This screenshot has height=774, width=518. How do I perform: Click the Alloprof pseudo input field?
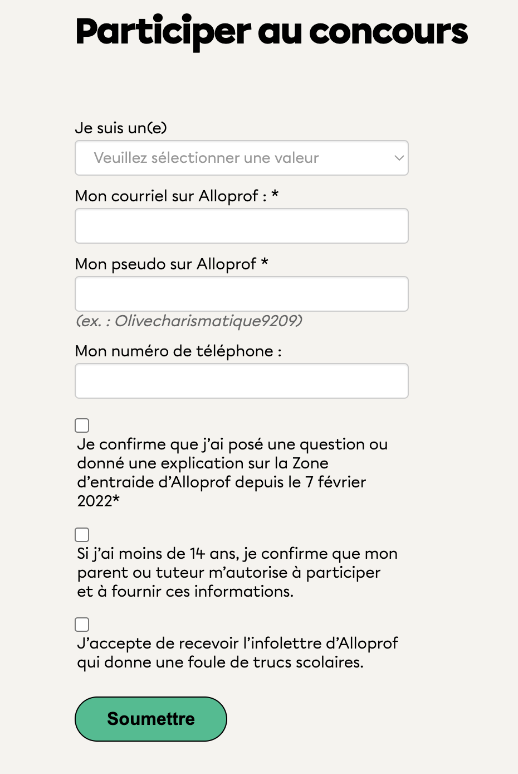click(x=241, y=294)
